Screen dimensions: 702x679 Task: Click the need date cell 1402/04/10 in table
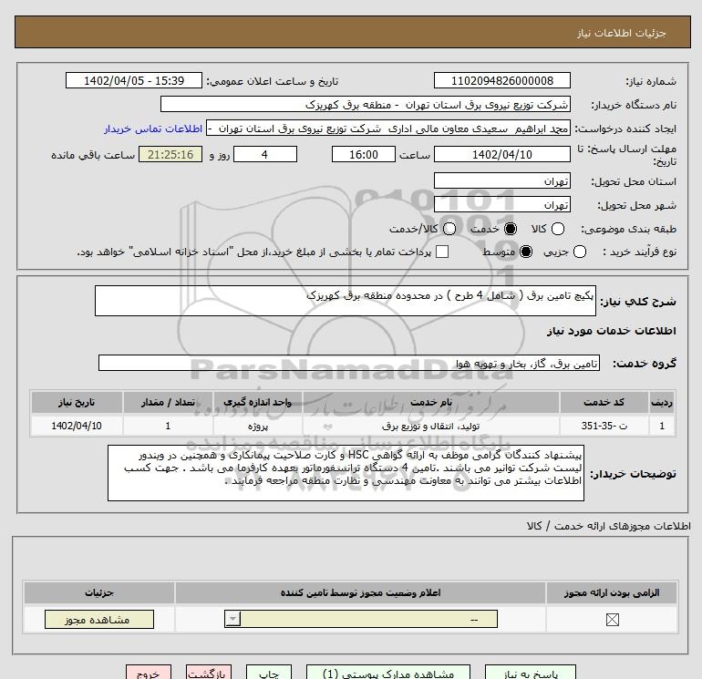pyautogui.click(x=77, y=426)
